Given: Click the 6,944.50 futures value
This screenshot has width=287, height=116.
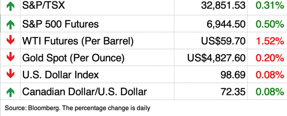Looking at the screenshot, I should tap(226, 24).
